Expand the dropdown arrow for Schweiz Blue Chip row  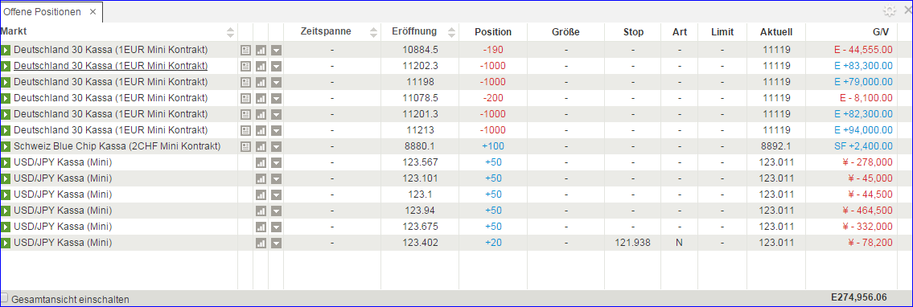pos(277,146)
